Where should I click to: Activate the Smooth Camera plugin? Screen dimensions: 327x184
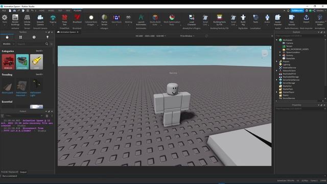click(40, 20)
